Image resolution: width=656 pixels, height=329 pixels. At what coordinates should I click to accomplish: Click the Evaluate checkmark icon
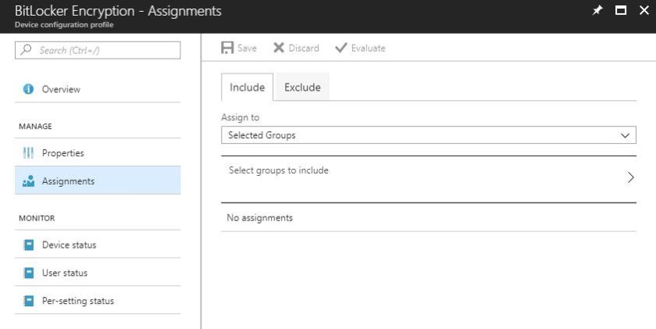tap(341, 48)
